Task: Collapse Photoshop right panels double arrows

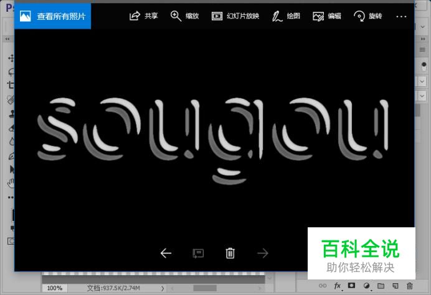Action: [423, 39]
